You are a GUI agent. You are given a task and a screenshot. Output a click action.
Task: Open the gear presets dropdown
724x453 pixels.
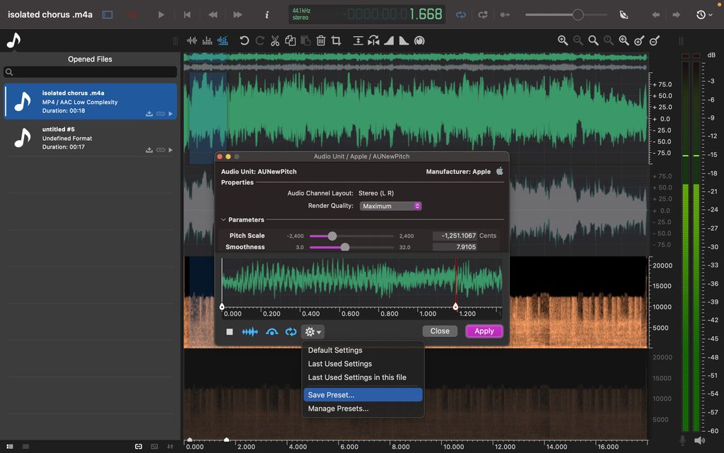[x=312, y=331]
